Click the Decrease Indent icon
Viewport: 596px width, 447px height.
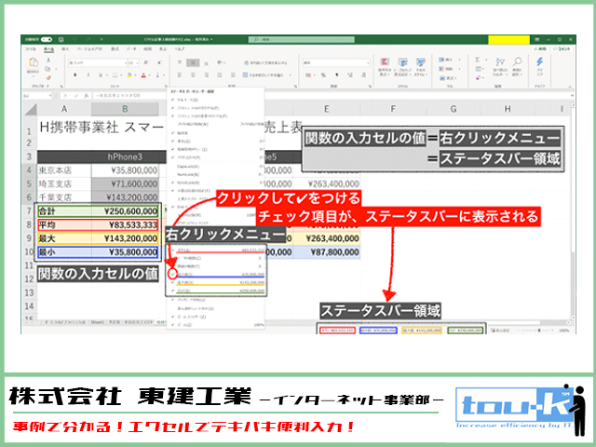[220, 75]
